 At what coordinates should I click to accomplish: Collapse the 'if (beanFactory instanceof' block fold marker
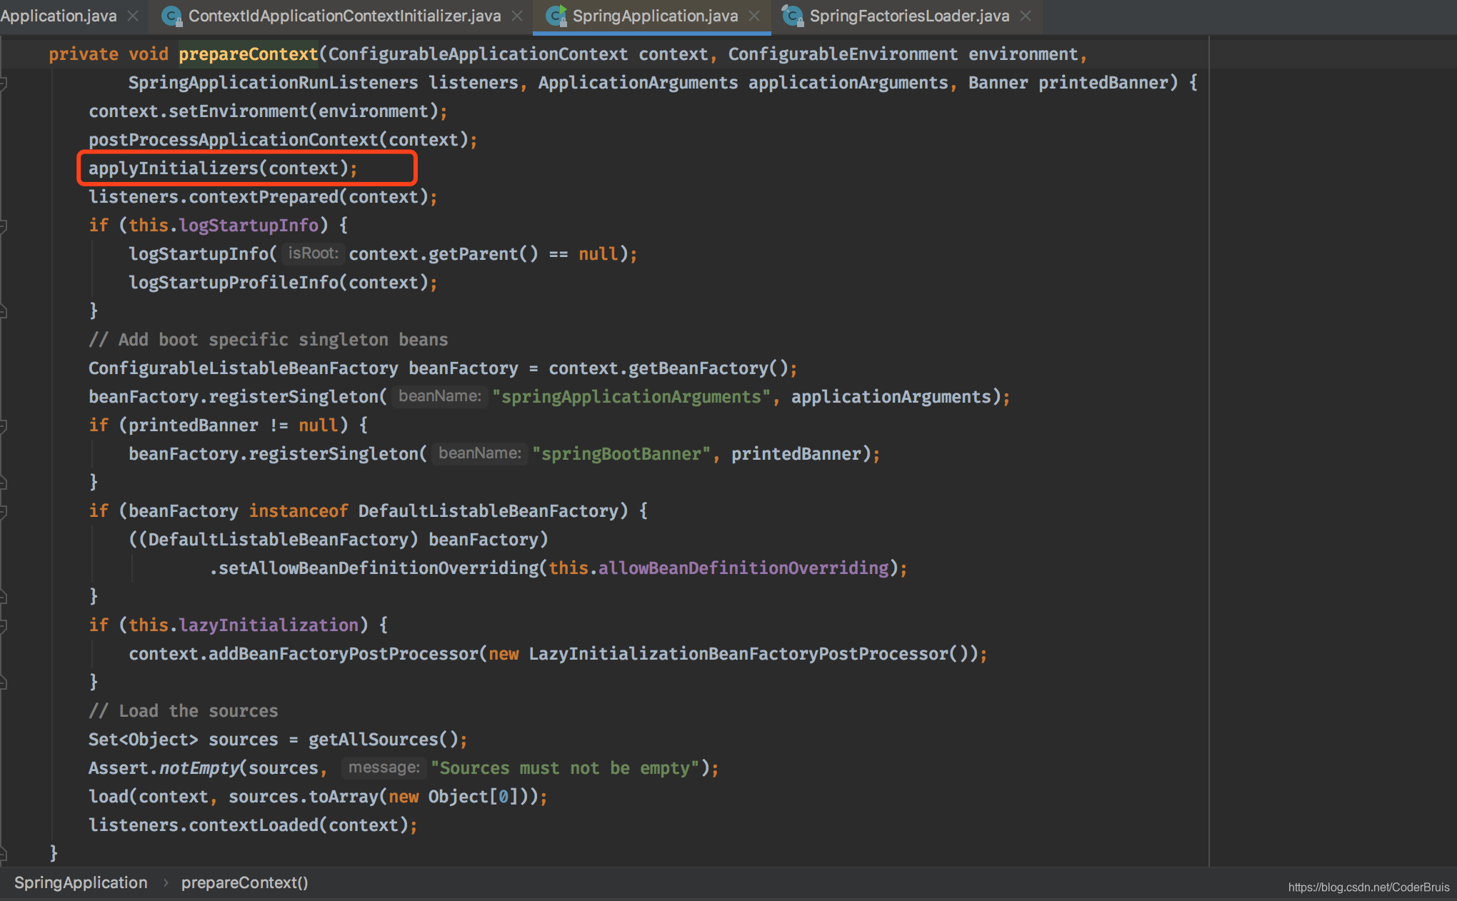[4, 511]
